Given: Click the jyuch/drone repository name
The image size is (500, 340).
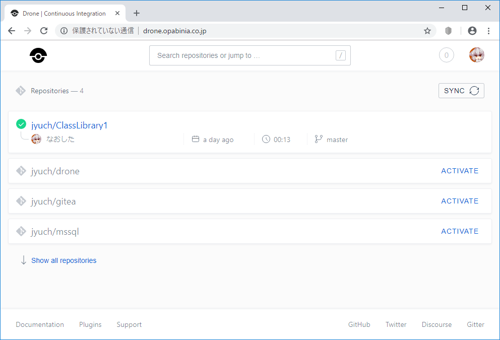Looking at the screenshot, I should tap(55, 171).
